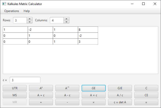Click the CE button
This screenshot has width=161, height=108.
click(146, 95)
